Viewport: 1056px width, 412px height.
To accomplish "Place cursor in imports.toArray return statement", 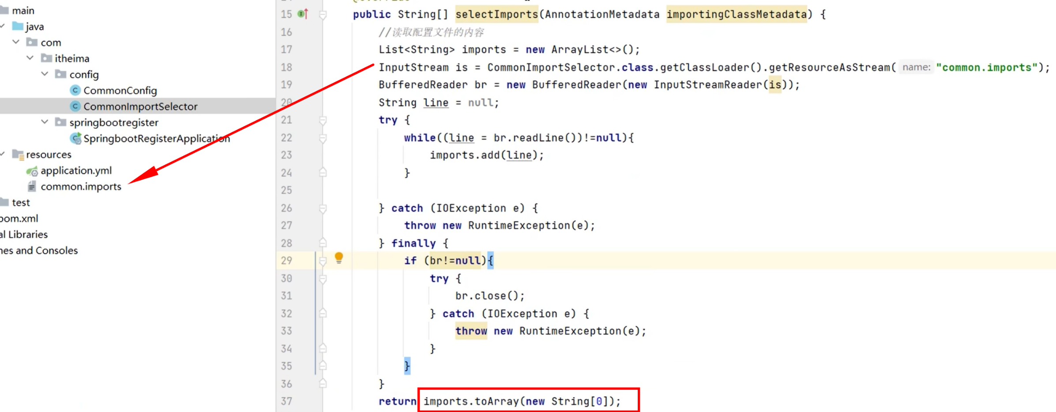I will [x=522, y=401].
